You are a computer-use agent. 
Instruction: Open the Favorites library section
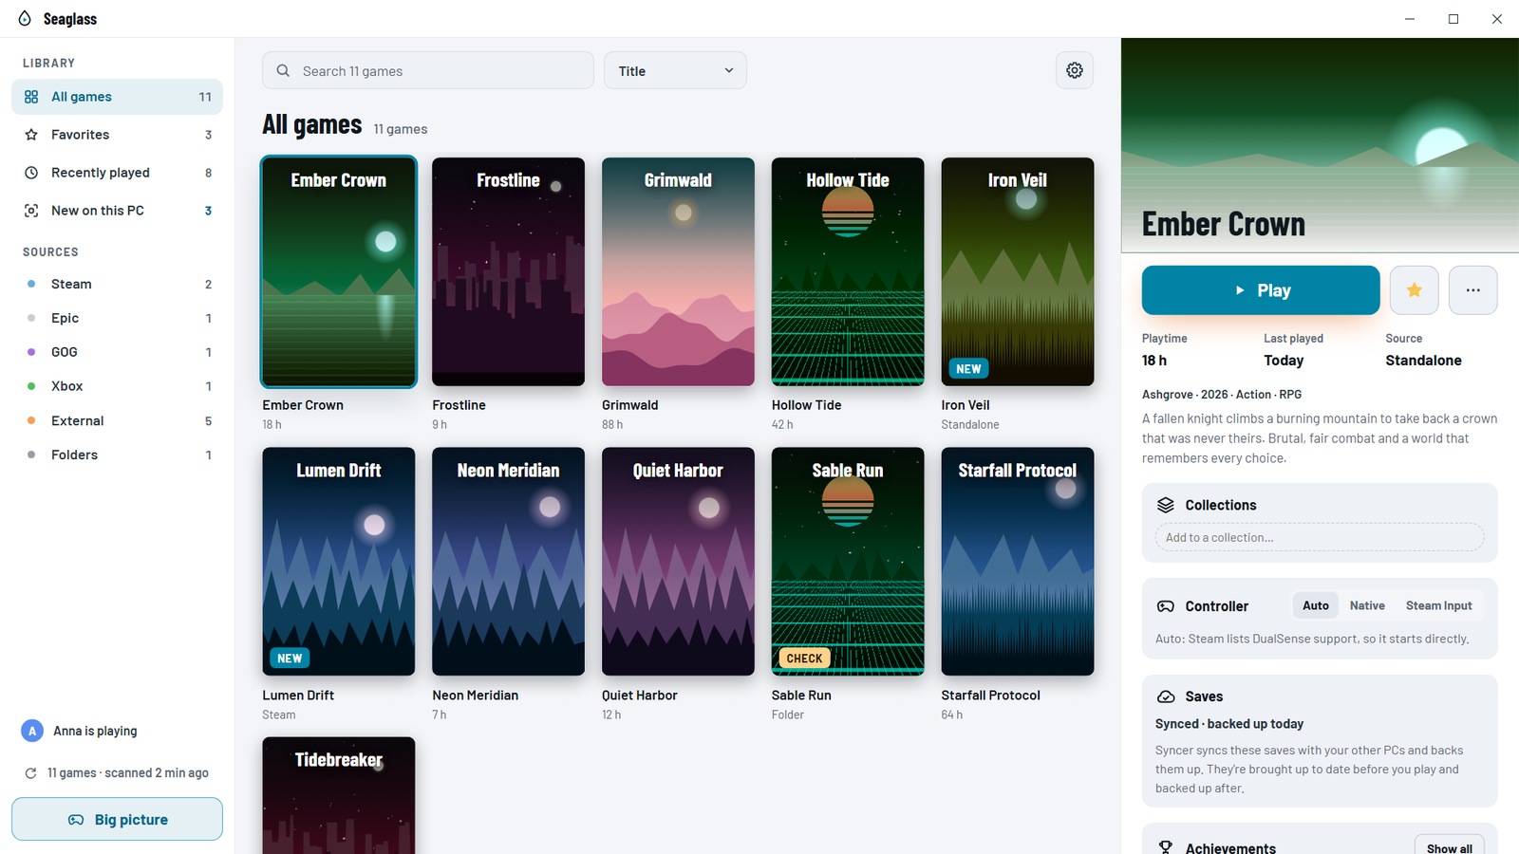coord(117,135)
